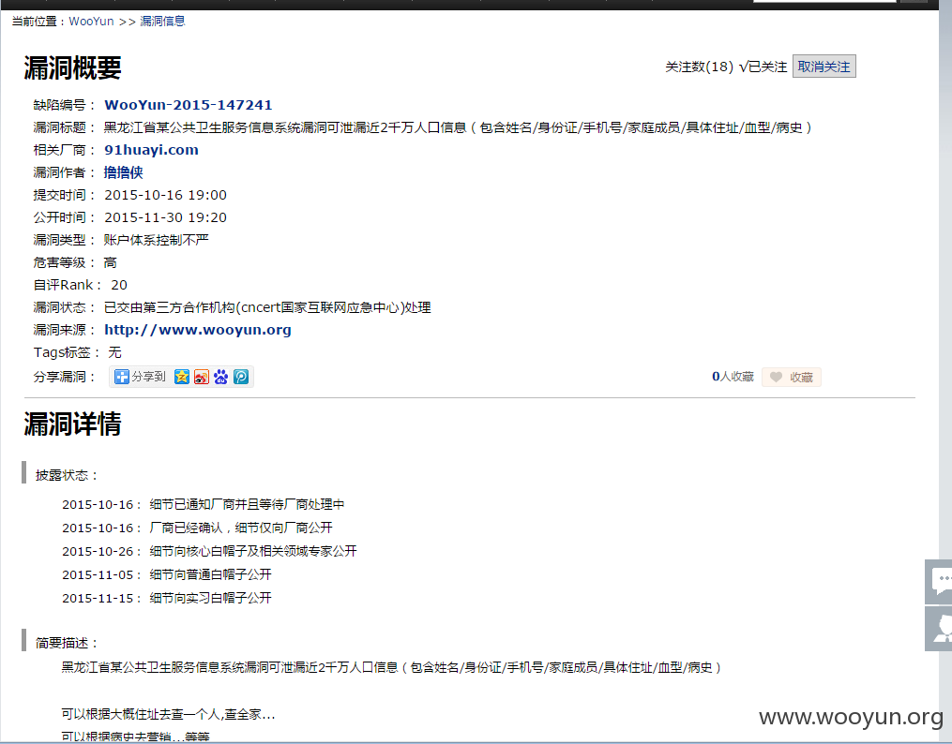Click the 0人收藏 count text

[x=733, y=377]
